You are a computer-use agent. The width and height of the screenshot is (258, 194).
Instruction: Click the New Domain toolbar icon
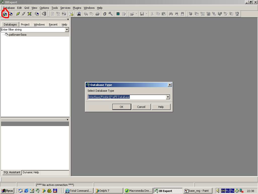click(x=191, y=14)
